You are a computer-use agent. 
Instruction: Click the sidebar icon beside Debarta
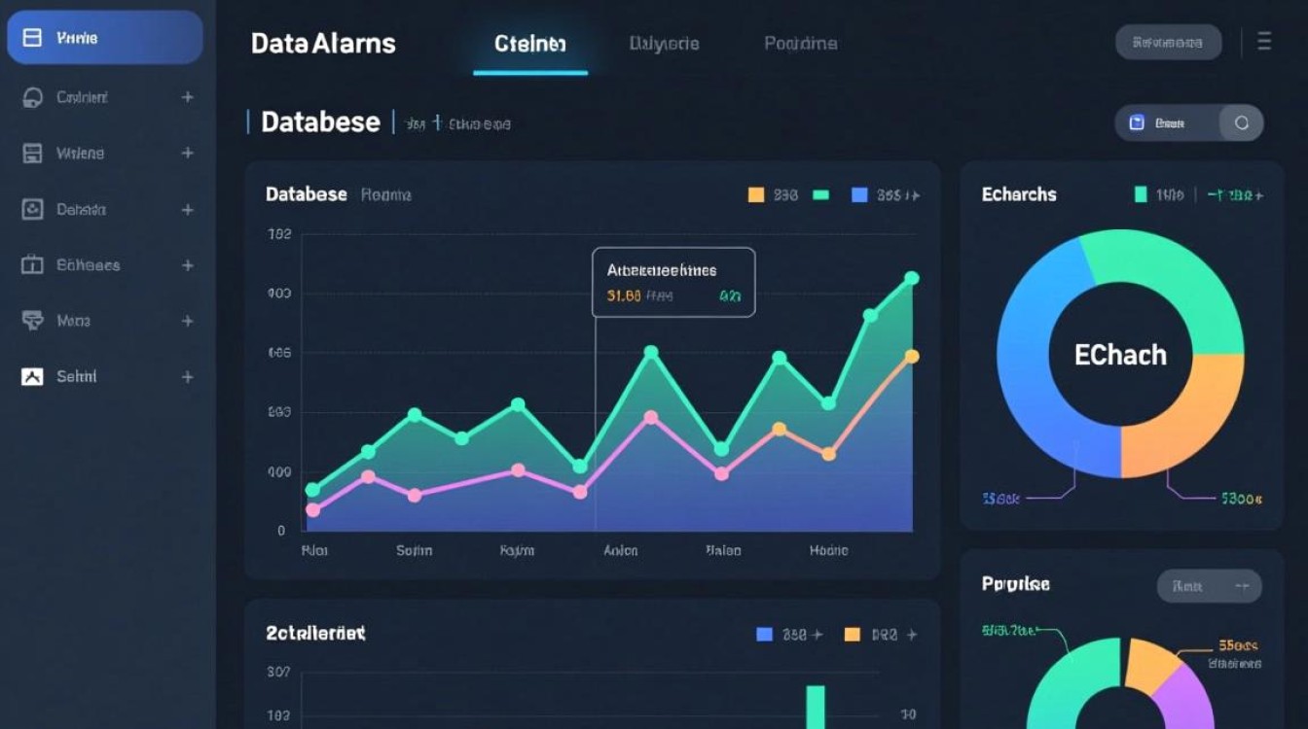click(x=32, y=209)
